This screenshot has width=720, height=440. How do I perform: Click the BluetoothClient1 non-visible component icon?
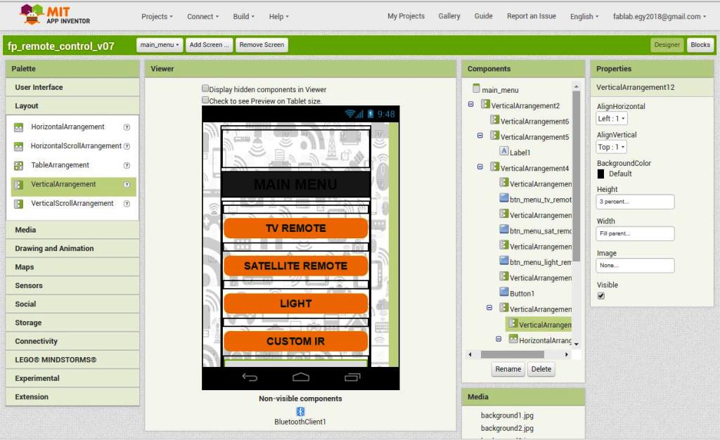(x=300, y=411)
